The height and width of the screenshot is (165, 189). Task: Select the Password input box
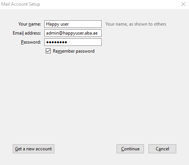click(x=73, y=42)
